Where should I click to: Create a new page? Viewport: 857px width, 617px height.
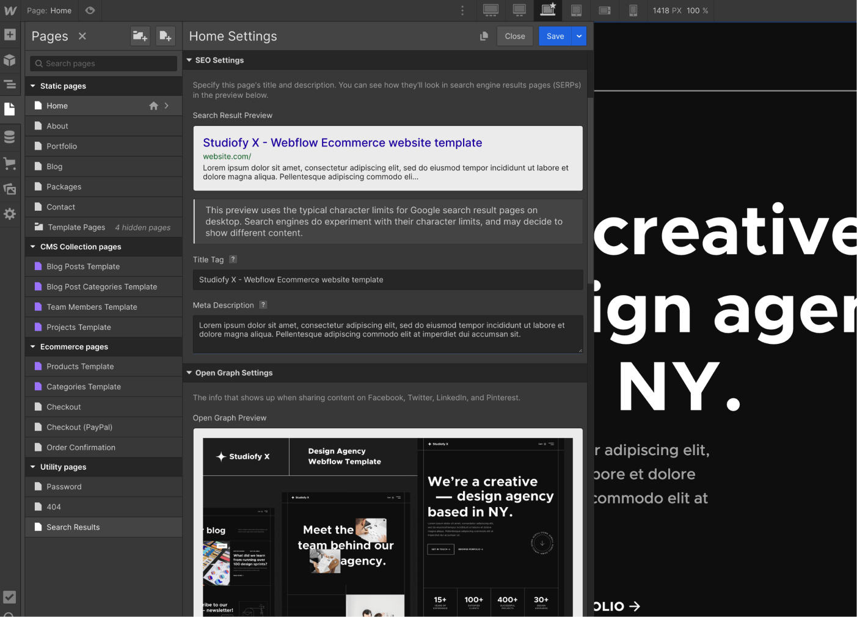[165, 36]
